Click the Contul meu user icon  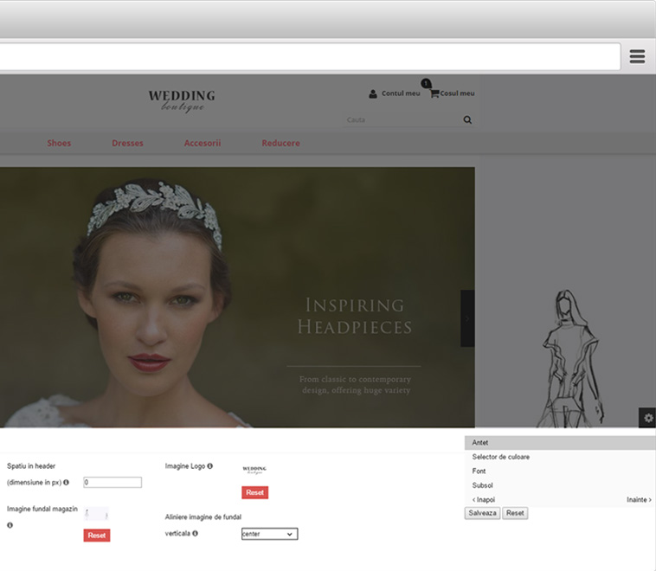point(373,93)
